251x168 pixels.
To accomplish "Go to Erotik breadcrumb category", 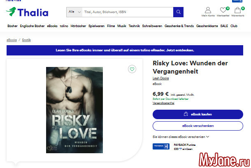I will (x=26, y=40).
